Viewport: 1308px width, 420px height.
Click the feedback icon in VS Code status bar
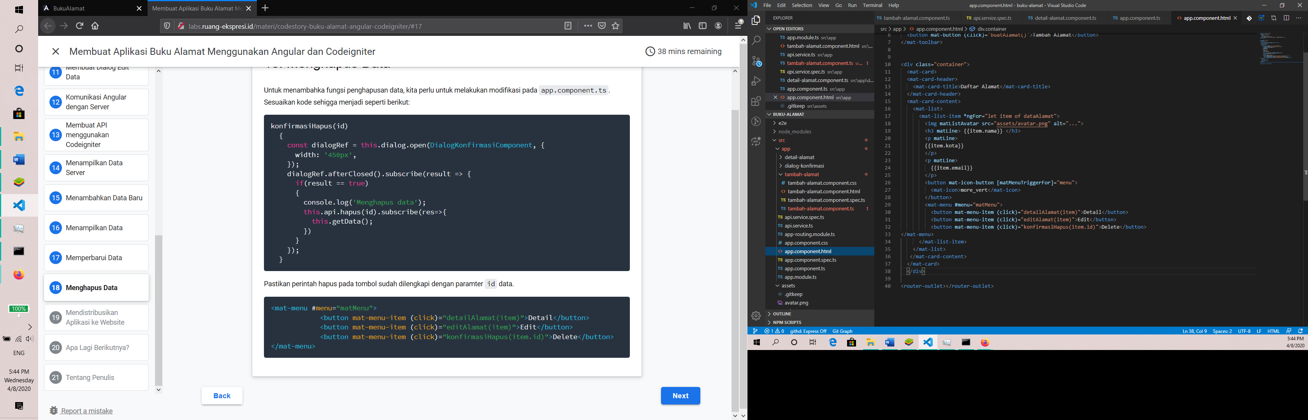tap(1289, 331)
